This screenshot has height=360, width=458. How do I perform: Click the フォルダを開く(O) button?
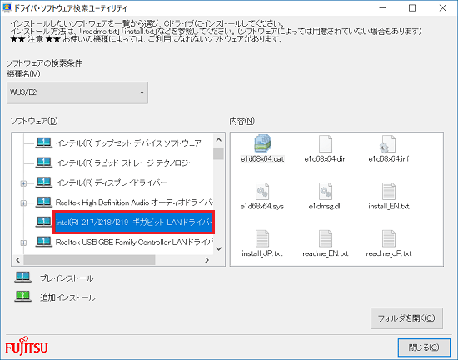[406, 318]
